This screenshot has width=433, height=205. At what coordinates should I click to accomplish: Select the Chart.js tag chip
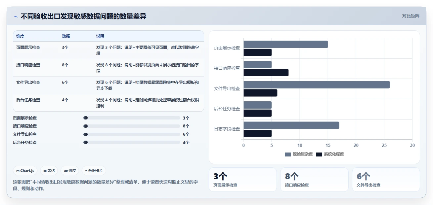[25, 171]
